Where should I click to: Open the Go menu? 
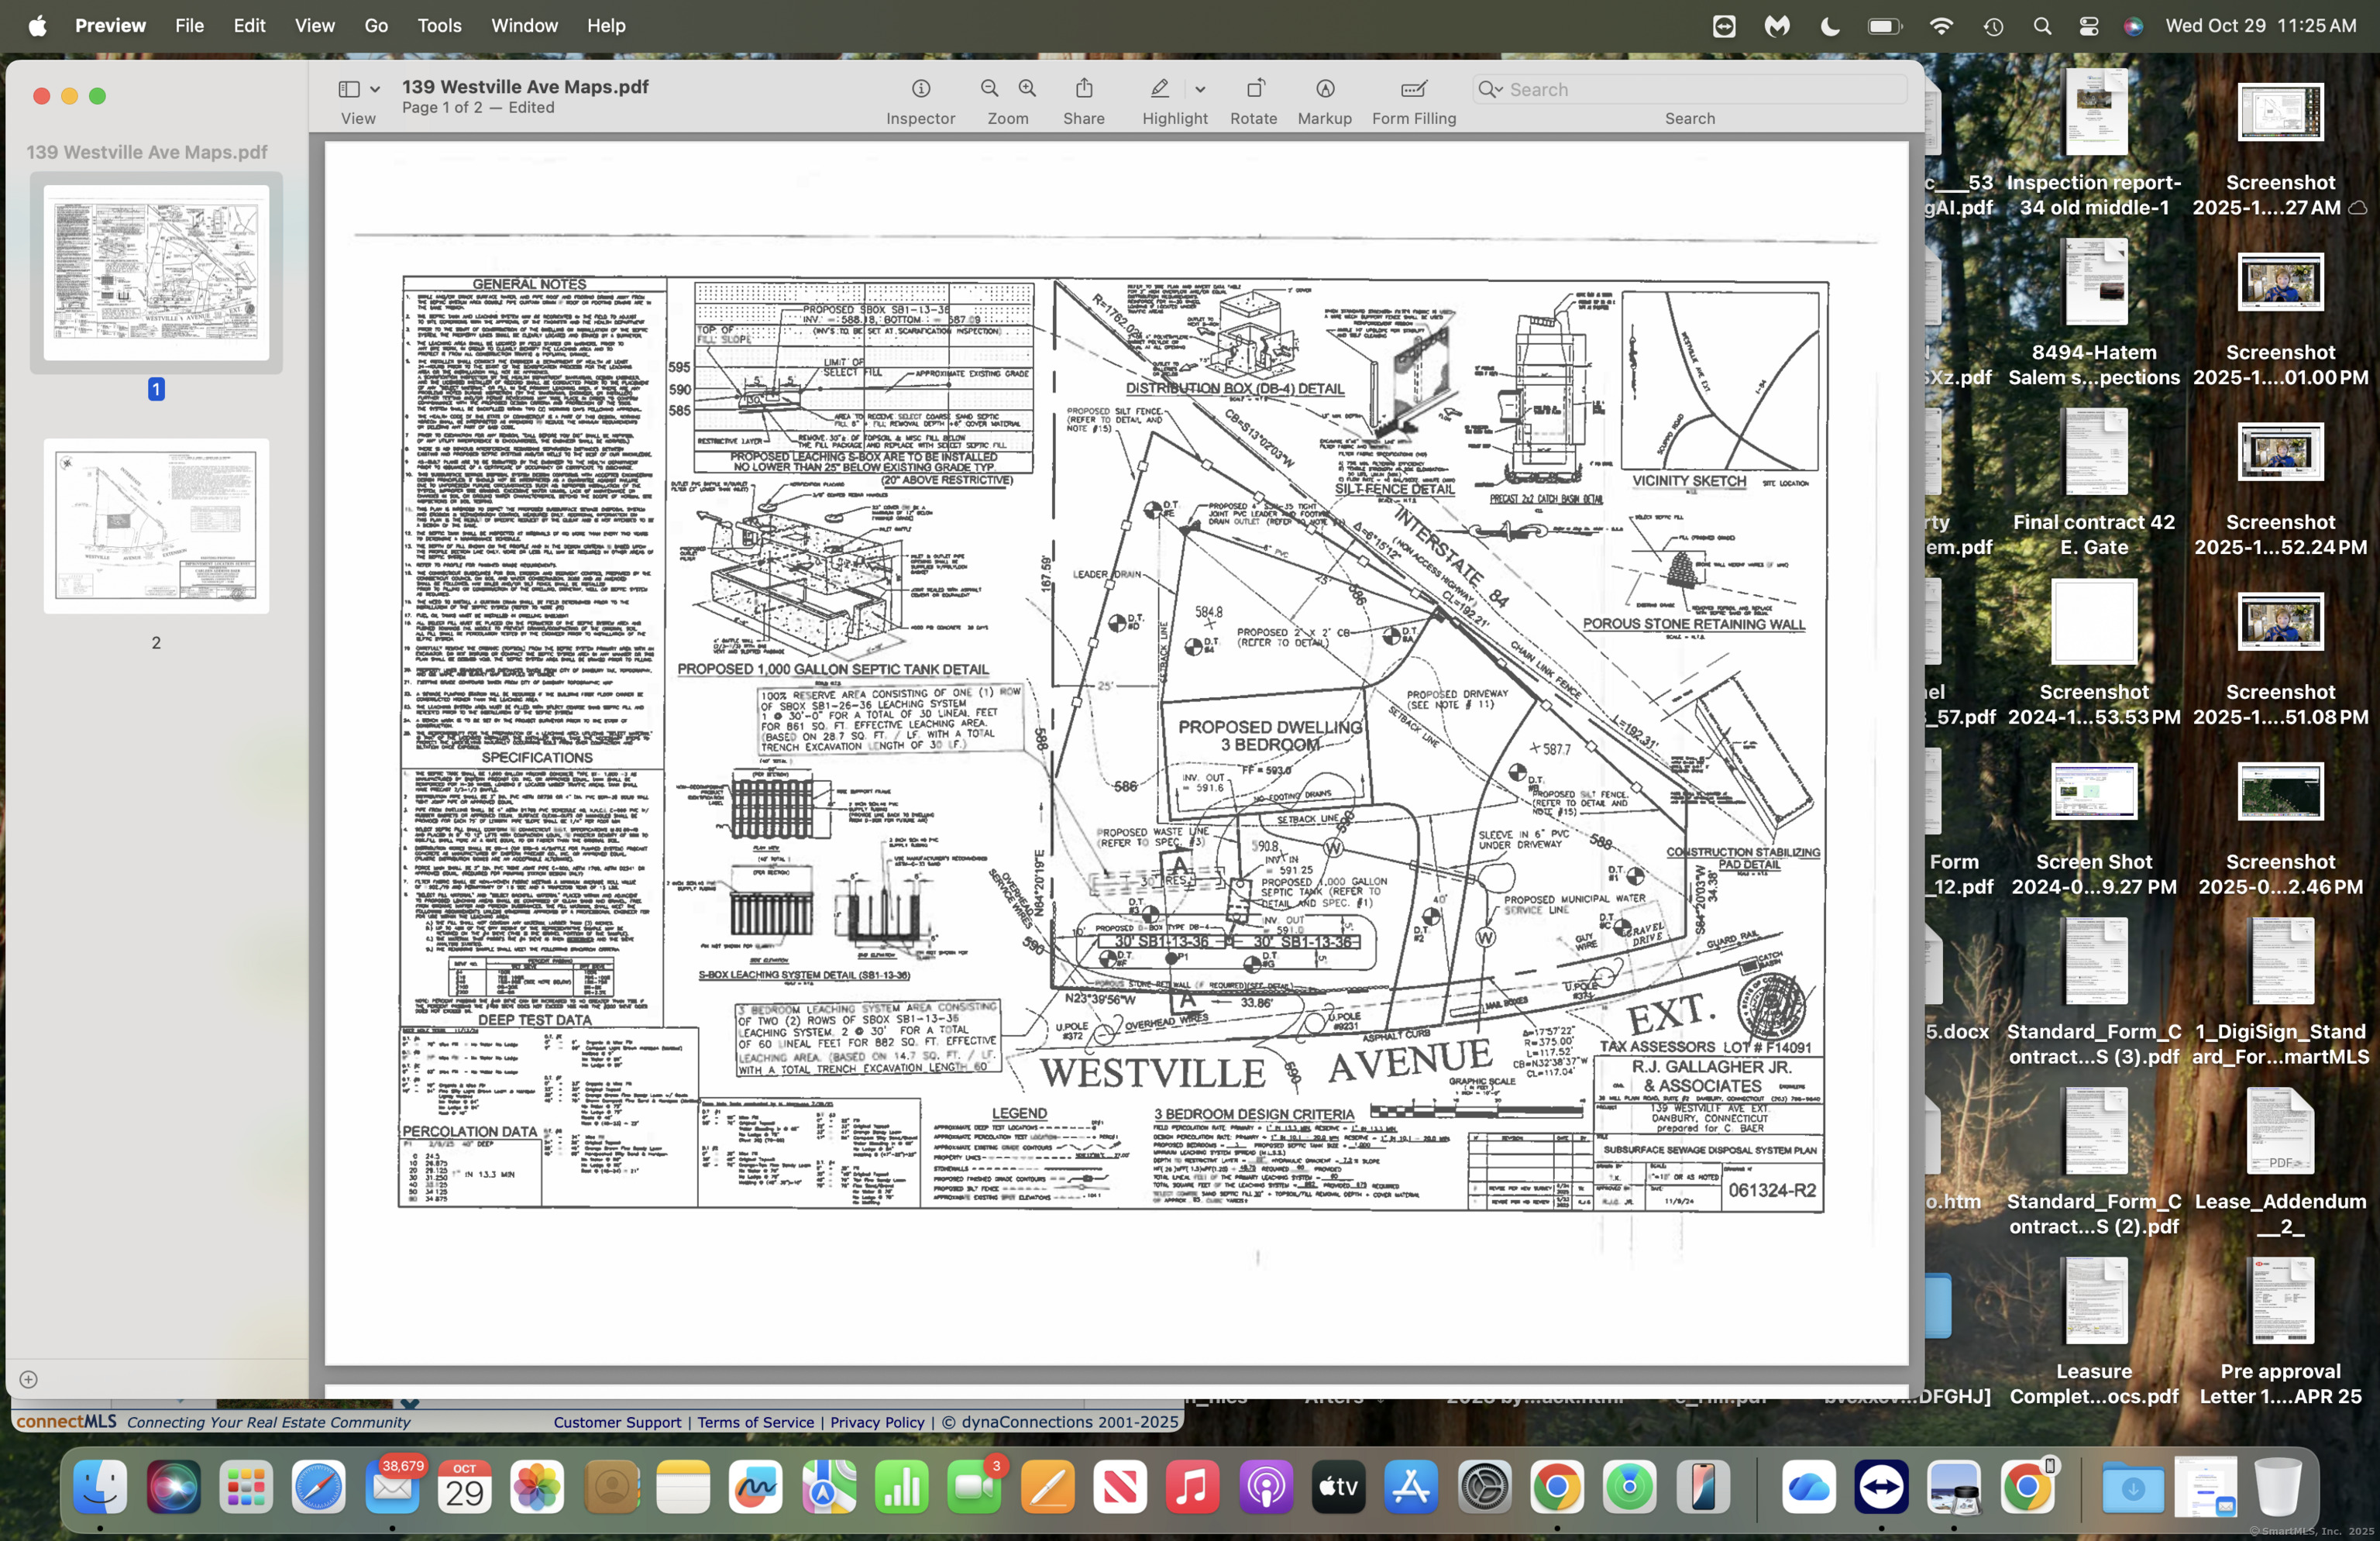pos(376,26)
